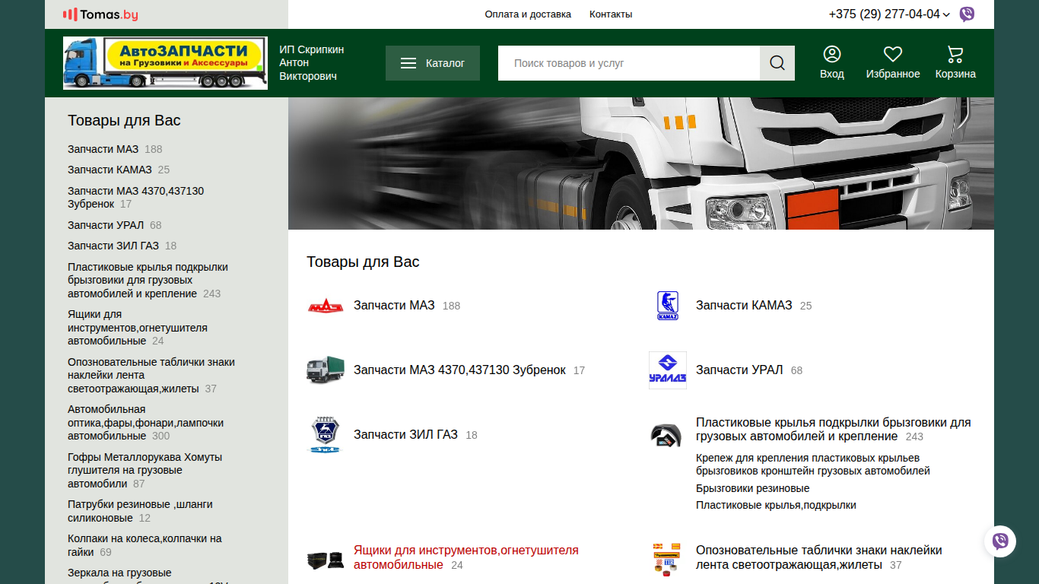The image size is (1039, 584).
Task: Open Viber icon next to phone number
Action: coord(968,14)
